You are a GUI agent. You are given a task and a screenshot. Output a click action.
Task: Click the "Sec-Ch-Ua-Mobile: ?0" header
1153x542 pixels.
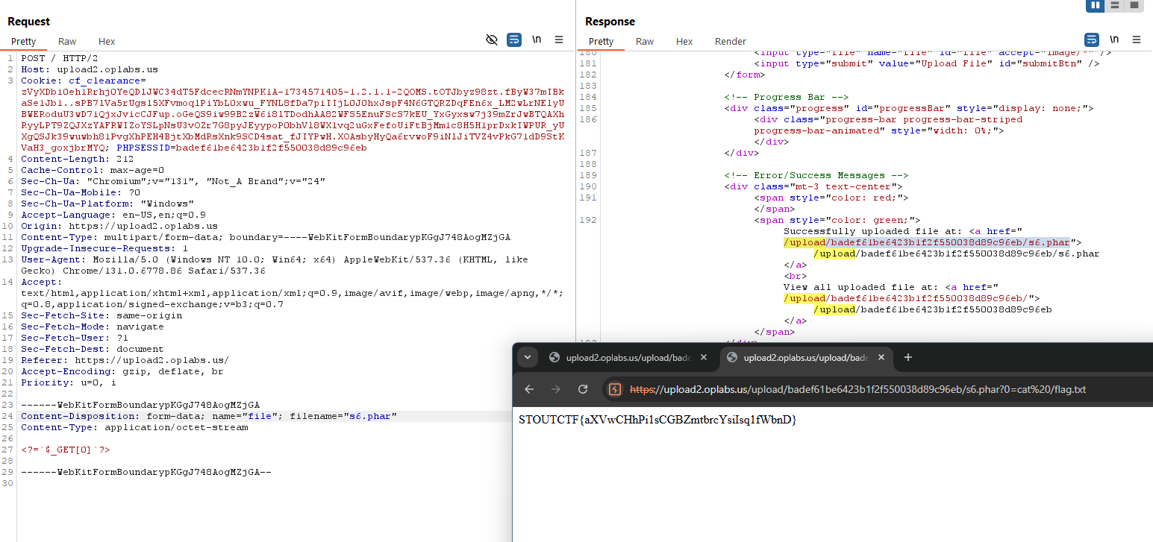[x=81, y=192]
